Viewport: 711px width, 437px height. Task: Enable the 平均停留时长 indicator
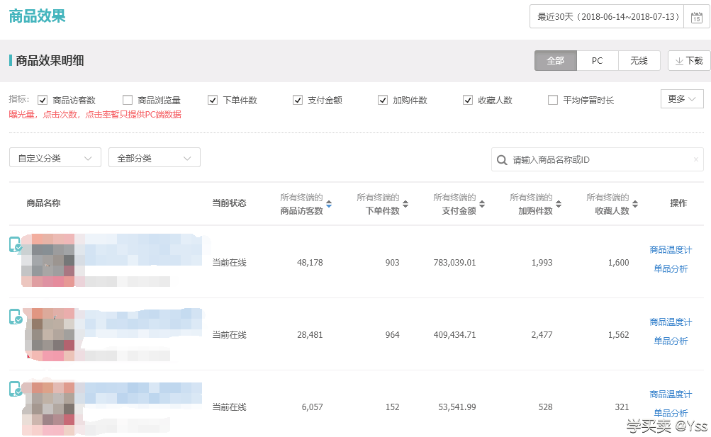553,100
